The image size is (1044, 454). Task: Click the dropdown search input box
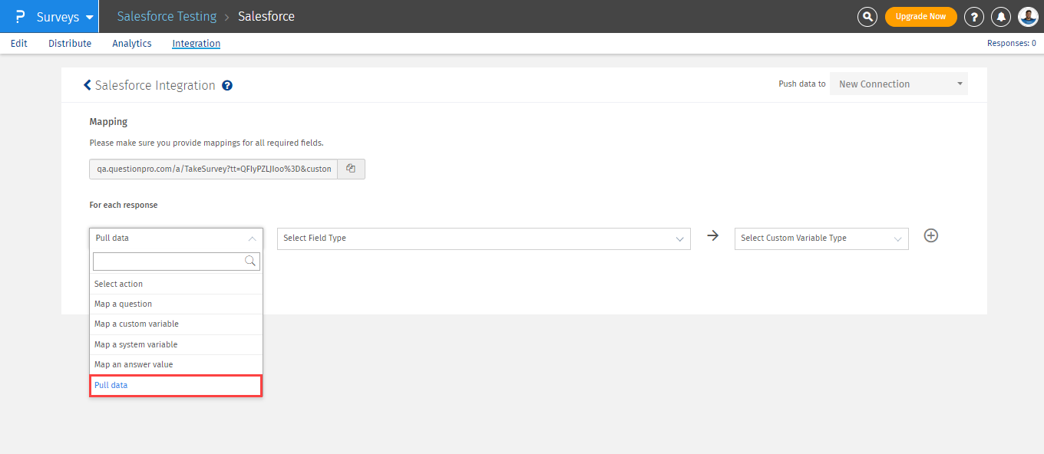[176, 262]
